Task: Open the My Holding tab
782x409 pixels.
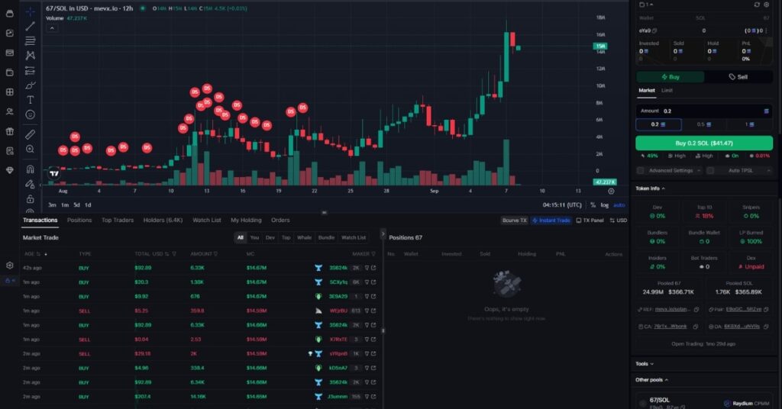Action: tap(246, 221)
